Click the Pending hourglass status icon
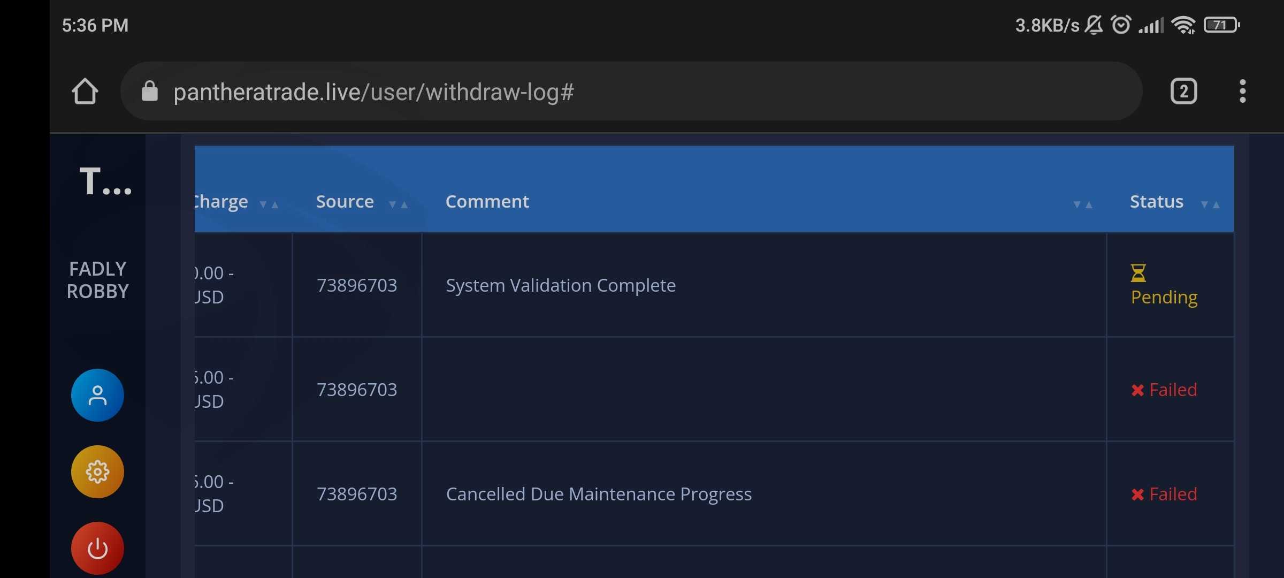This screenshot has width=1284, height=578. click(x=1138, y=273)
